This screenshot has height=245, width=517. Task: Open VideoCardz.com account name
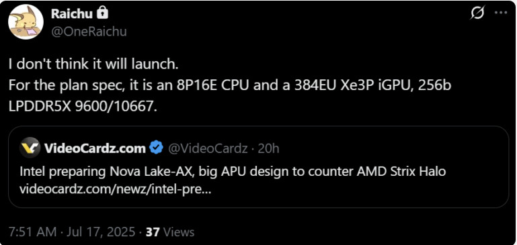click(95, 148)
